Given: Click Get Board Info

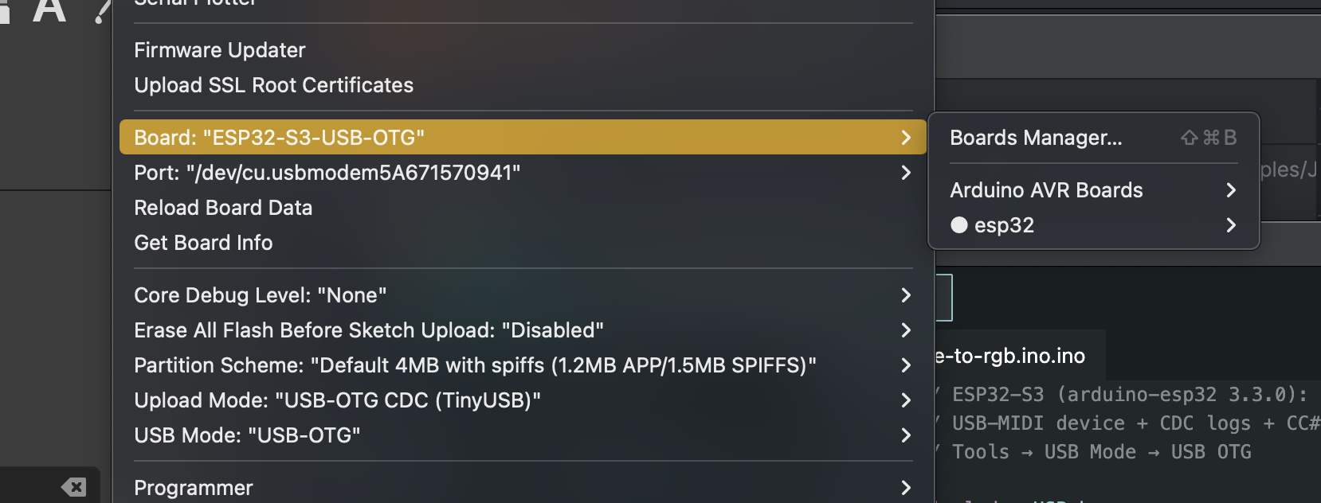Looking at the screenshot, I should (x=203, y=243).
